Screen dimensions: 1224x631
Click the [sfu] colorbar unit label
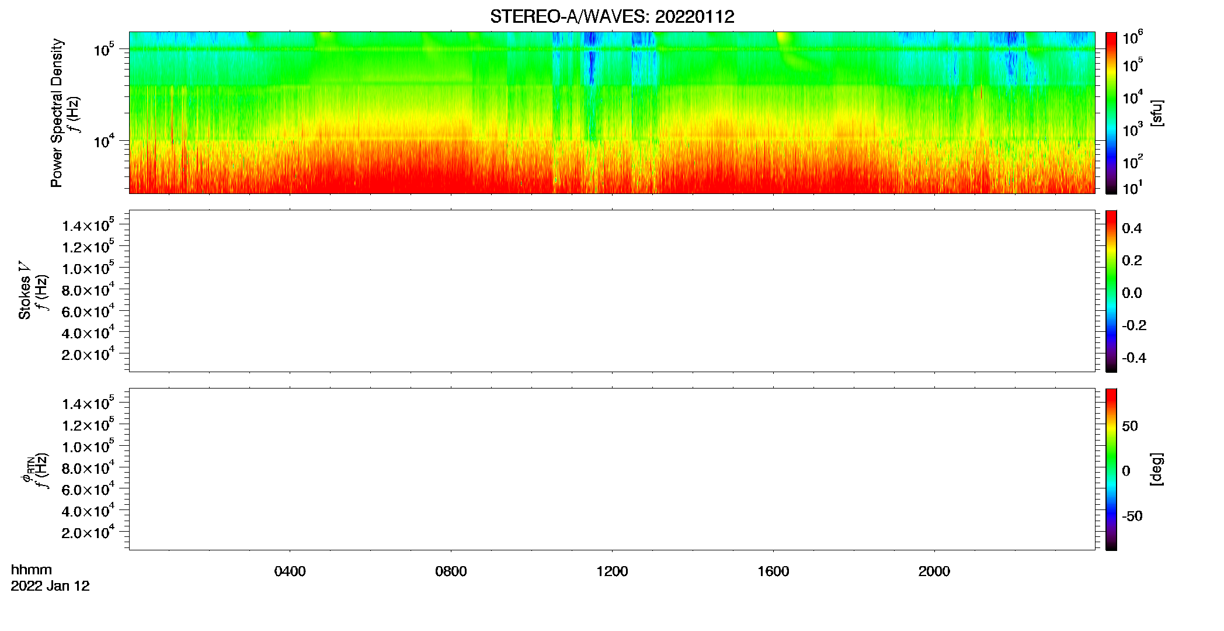point(1157,113)
